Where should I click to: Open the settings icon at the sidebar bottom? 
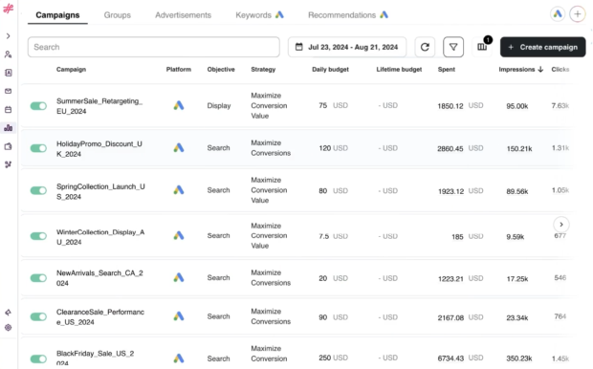click(8, 327)
